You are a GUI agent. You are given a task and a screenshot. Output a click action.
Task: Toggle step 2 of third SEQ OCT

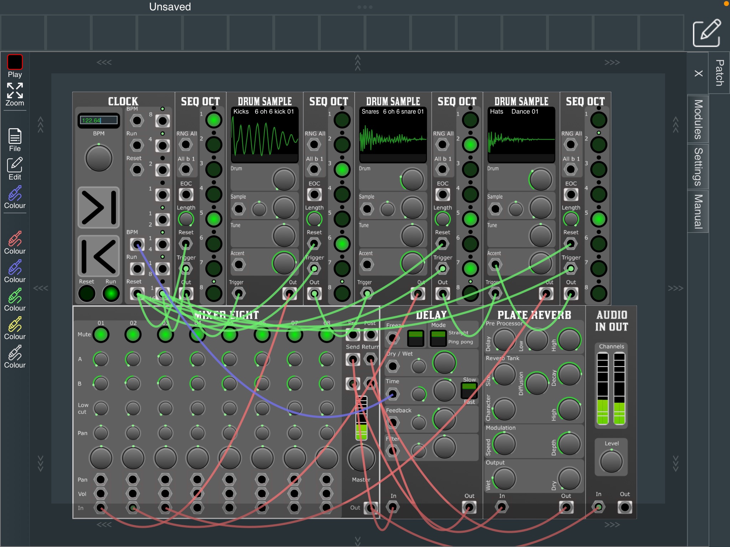point(470,145)
